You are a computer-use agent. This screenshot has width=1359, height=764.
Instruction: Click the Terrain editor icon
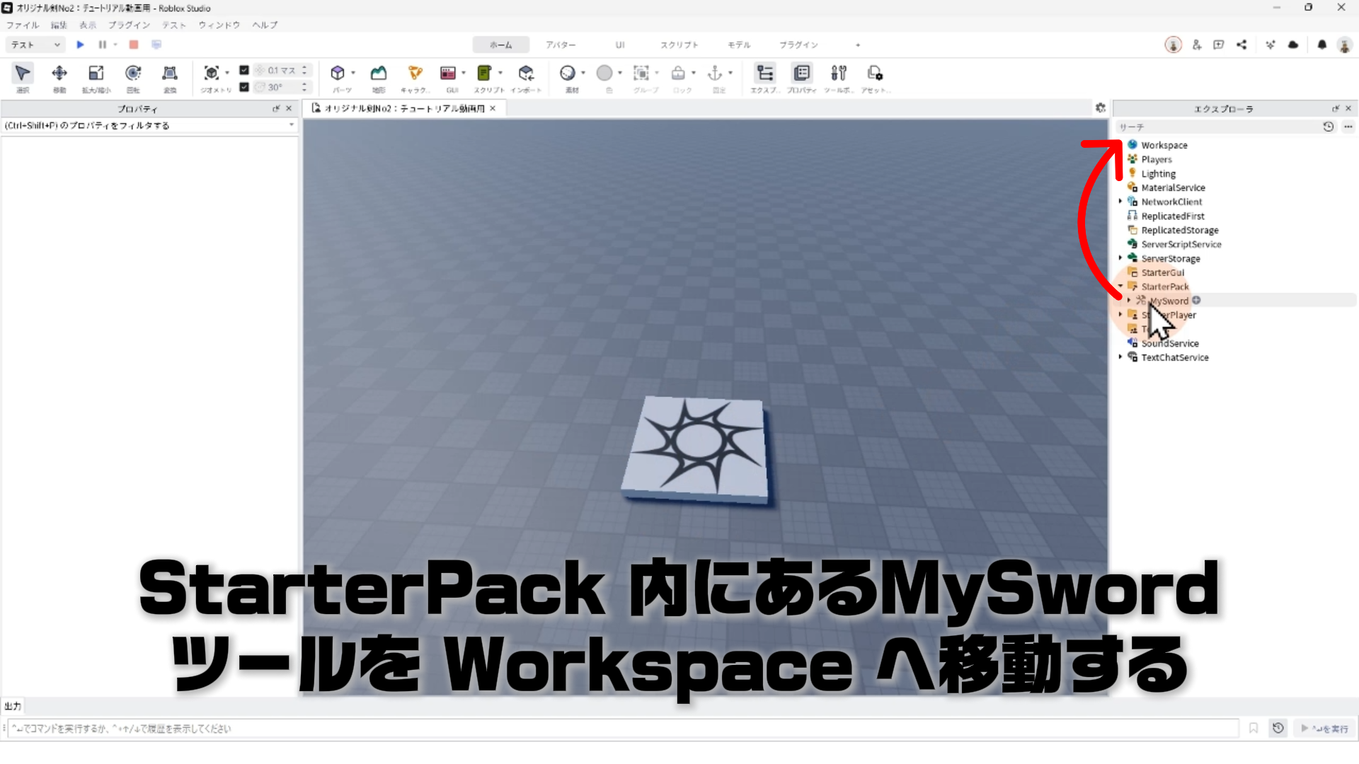379,73
